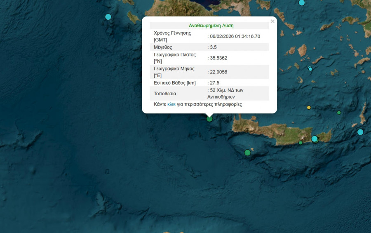Click the 'κλικ' link for more information
This screenshot has height=233, width=371.
click(x=171, y=104)
